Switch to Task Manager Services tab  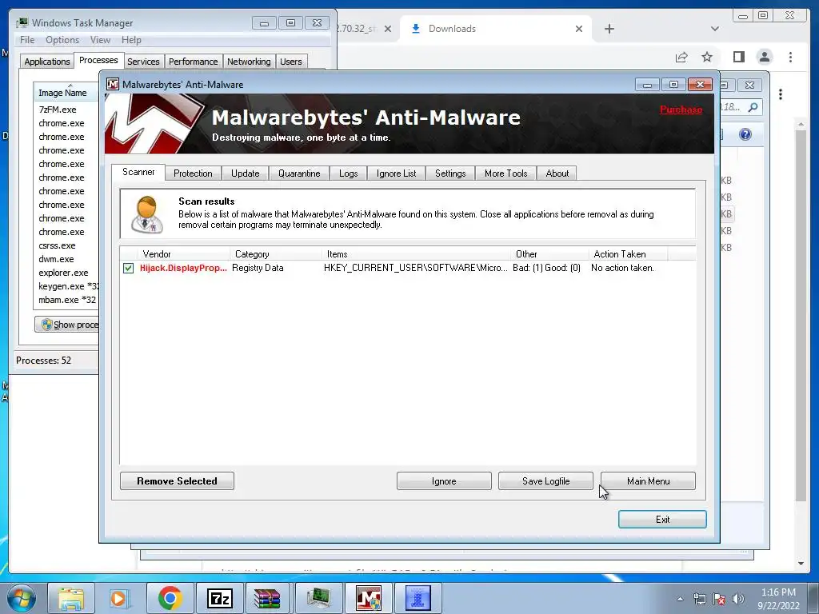coord(143,62)
